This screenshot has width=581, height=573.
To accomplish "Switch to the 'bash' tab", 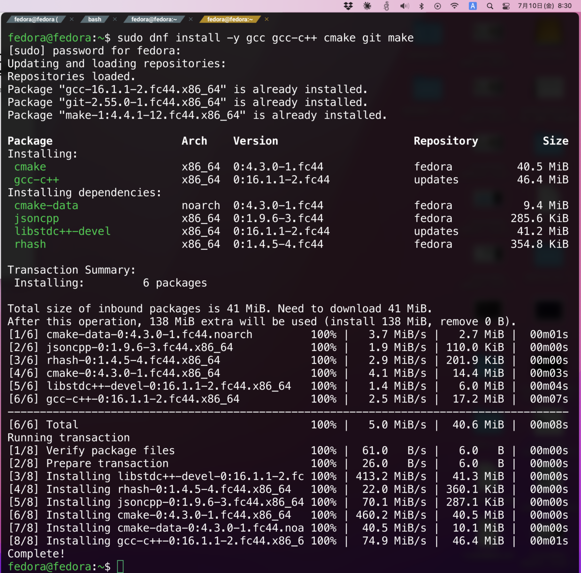I will [95, 19].
